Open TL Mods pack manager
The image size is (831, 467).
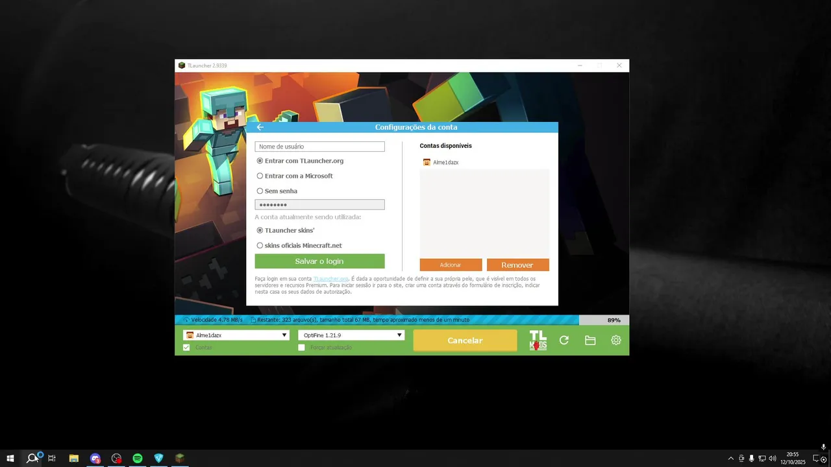[x=538, y=341]
